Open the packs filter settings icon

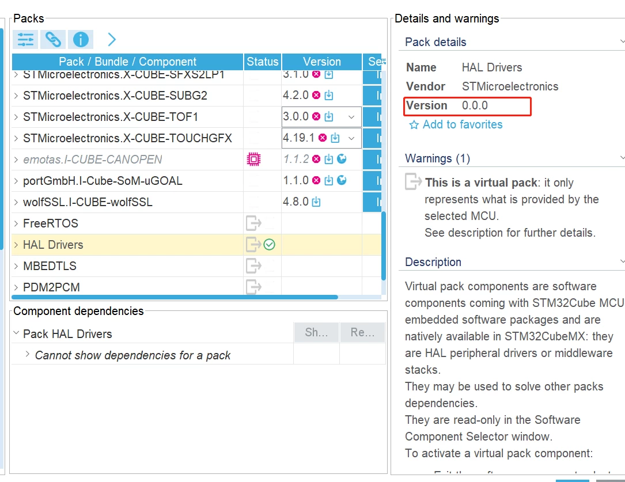(x=25, y=39)
